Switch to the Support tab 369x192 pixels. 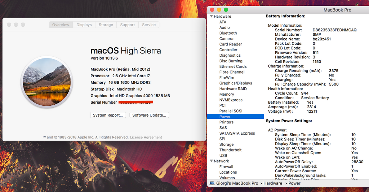128,25
